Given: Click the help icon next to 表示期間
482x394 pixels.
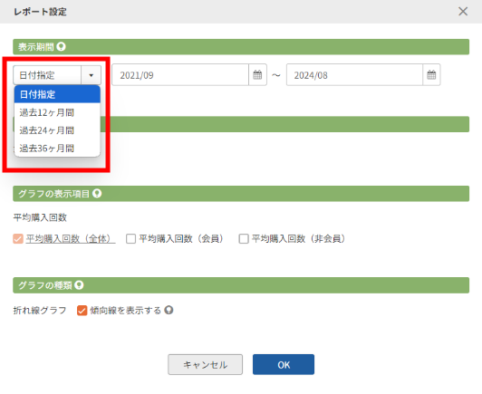Looking at the screenshot, I should (62, 47).
